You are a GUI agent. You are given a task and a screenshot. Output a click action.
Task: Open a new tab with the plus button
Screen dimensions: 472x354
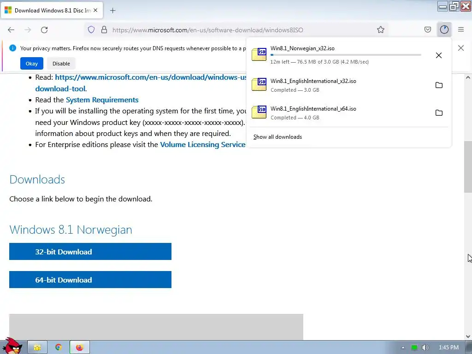click(112, 11)
